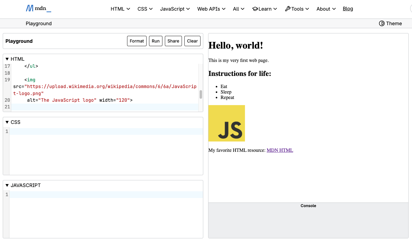This screenshot has width=412, height=242.
Task: Click the Share button
Action: tap(173, 41)
